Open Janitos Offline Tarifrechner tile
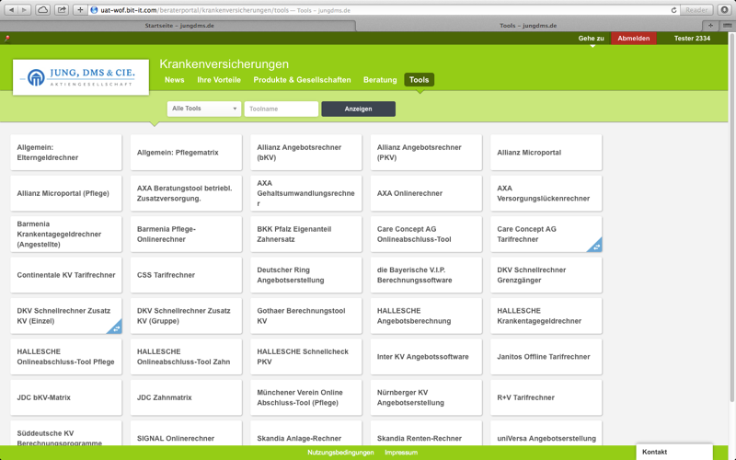The width and height of the screenshot is (736, 460). pos(546,357)
